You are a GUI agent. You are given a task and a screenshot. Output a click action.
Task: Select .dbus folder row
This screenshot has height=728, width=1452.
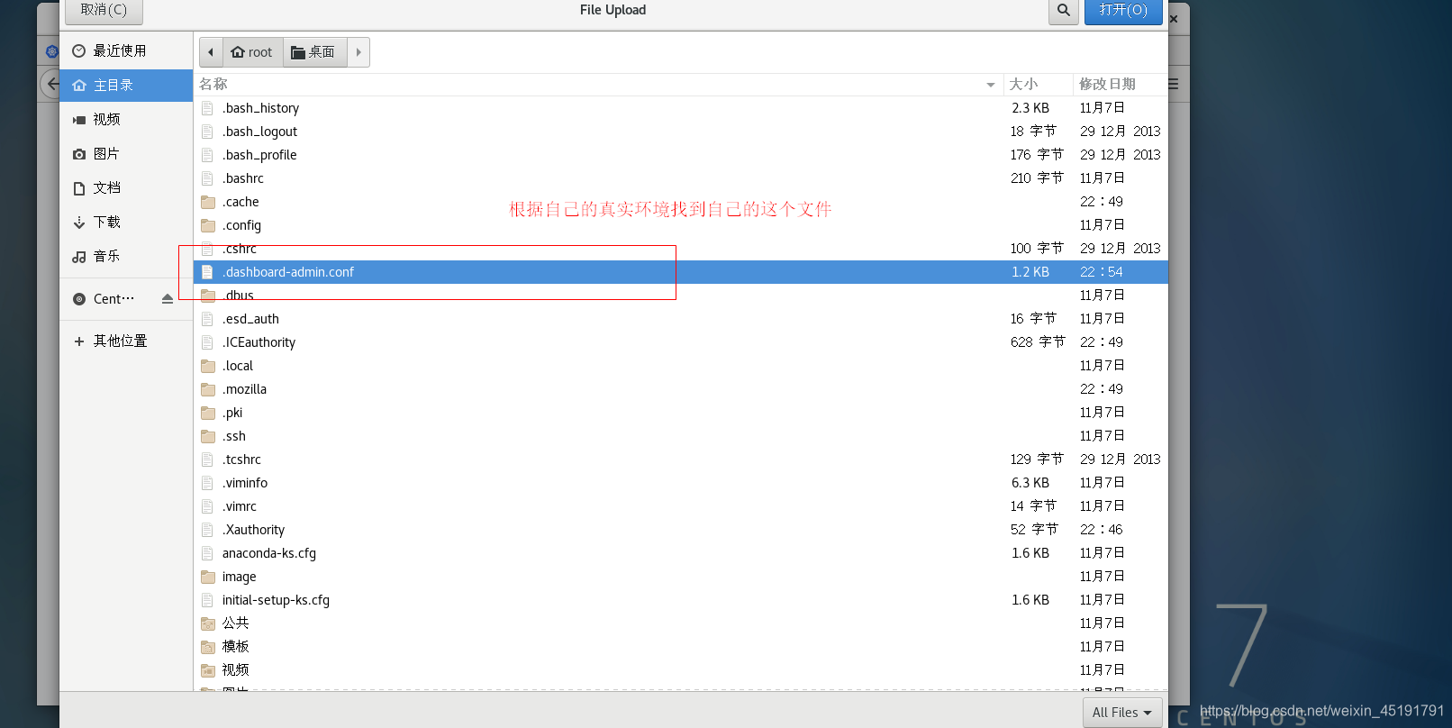point(681,296)
